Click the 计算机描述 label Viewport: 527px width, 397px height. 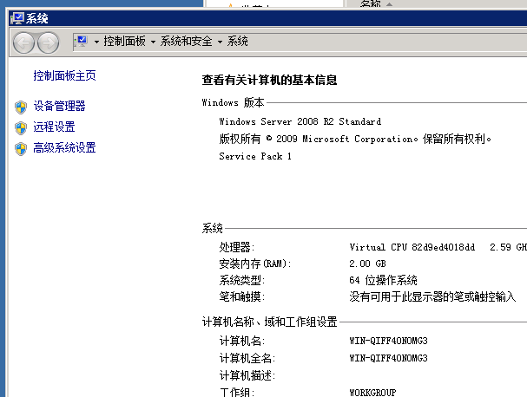247,375
